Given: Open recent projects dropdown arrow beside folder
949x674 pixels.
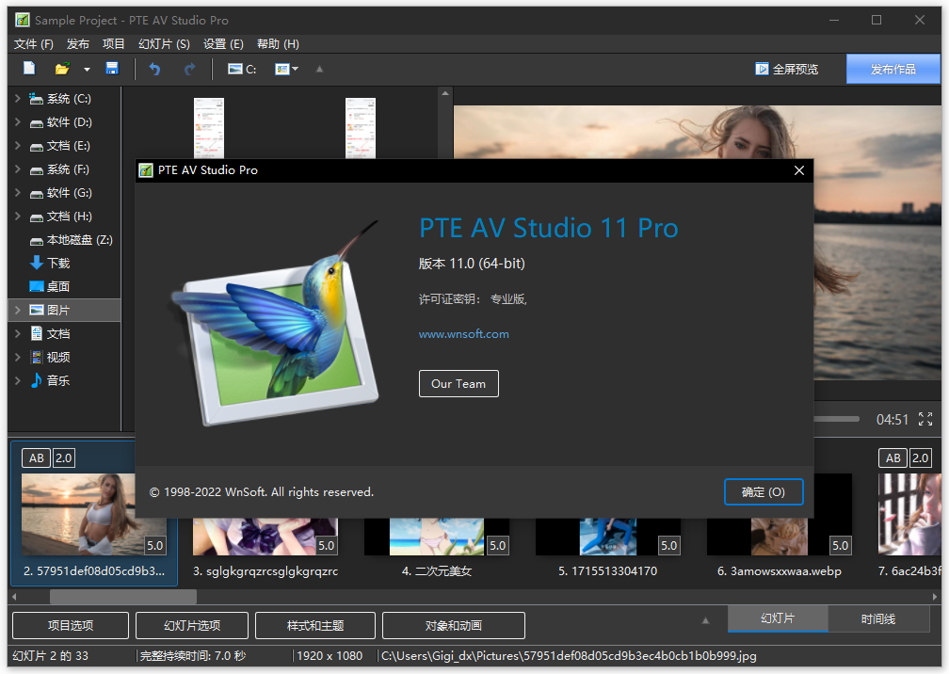Looking at the screenshot, I should tap(87, 69).
